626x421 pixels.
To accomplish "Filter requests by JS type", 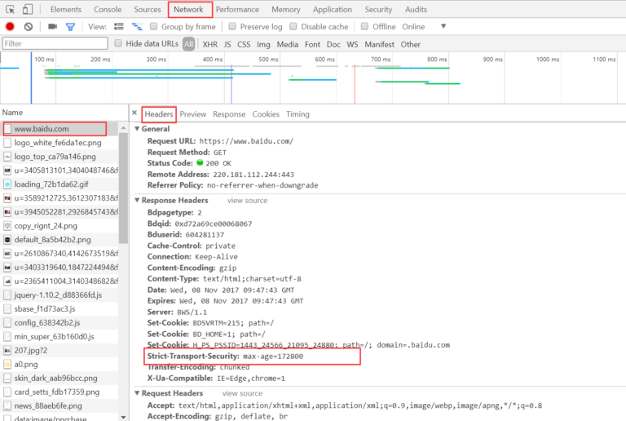I will point(227,44).
